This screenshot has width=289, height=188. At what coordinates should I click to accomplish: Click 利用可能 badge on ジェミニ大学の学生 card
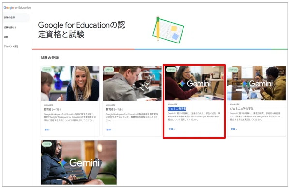pyautogui.click(x=233, y=70)
